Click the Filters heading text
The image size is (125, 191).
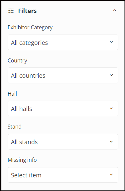point(28,11)
